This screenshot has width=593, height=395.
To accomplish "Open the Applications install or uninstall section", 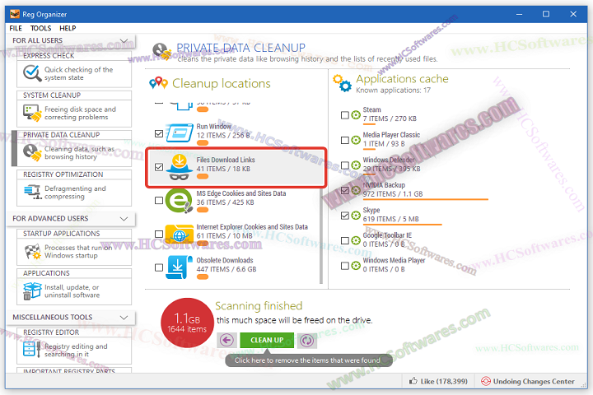I will point(74,287).
